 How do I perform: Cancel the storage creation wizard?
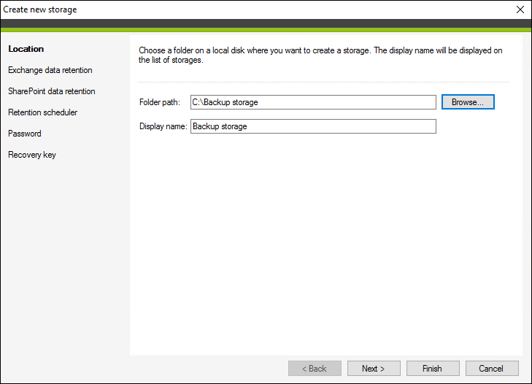point(492,369)
